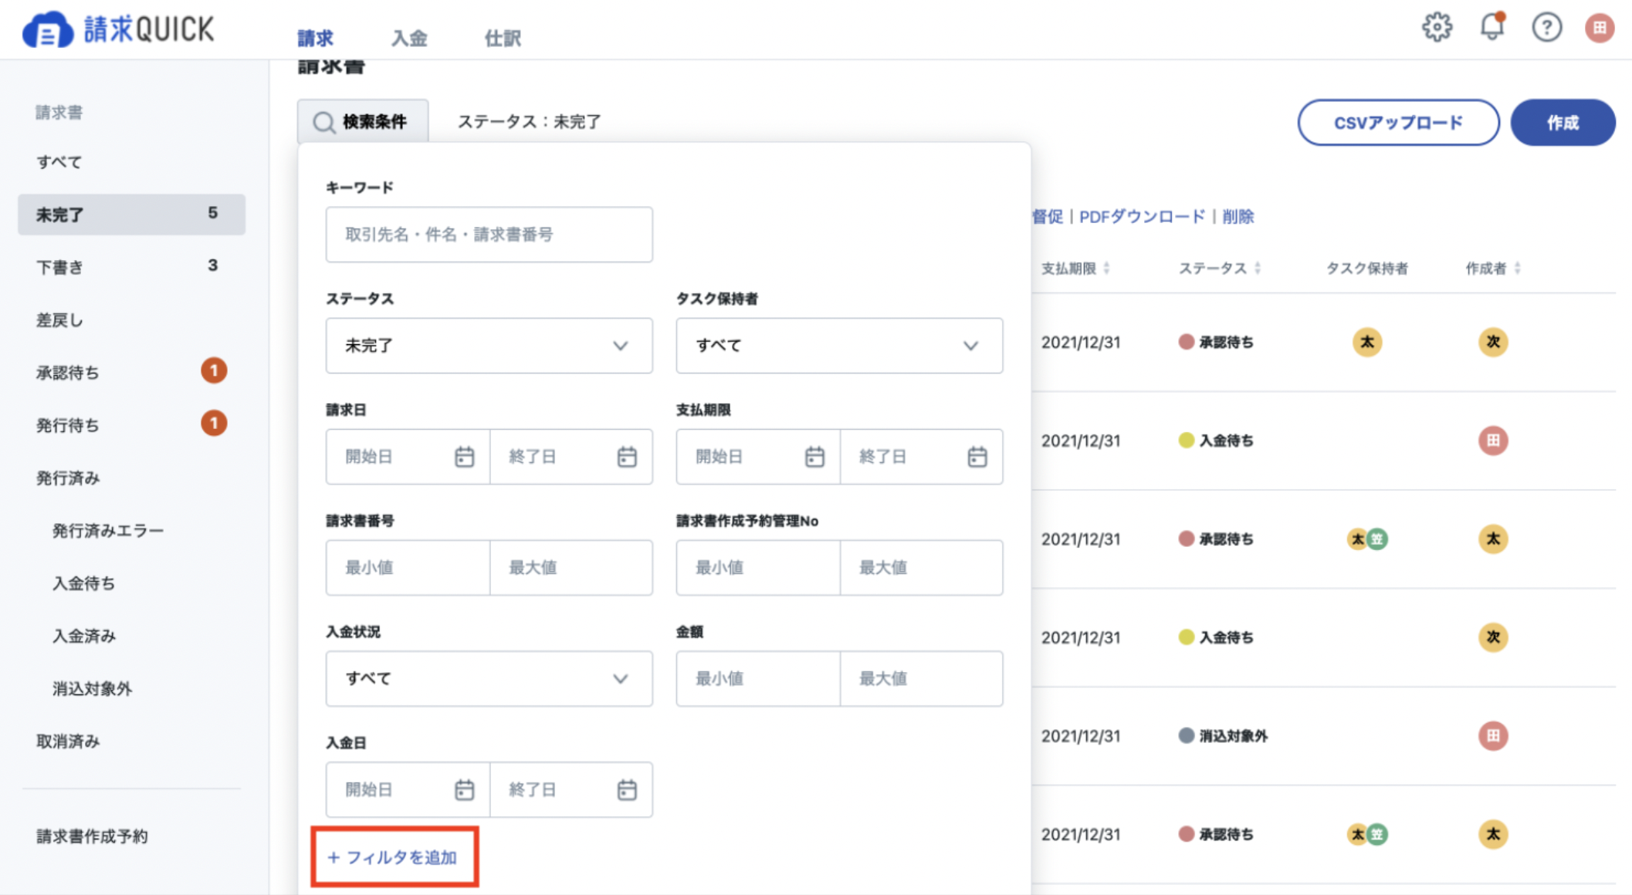Screen dimensions: 1632x895
Task: Open the 入金日 終了日 calendar icon
Action: tap(627, 790)
